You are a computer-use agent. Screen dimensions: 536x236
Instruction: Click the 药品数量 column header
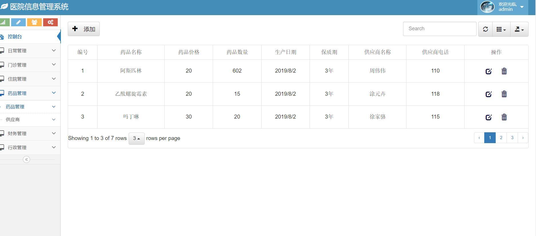pos(237,52)
